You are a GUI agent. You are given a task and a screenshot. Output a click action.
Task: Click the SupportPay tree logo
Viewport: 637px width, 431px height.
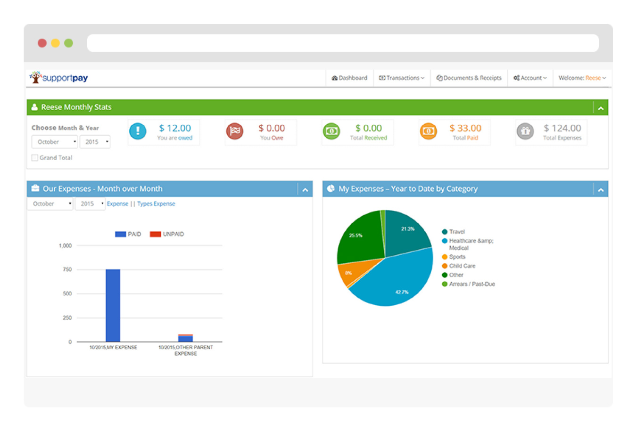[35, 77]
